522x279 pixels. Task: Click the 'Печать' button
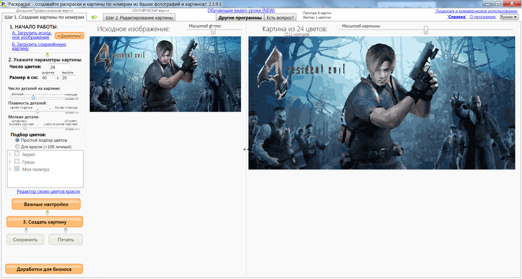[65, 239]
